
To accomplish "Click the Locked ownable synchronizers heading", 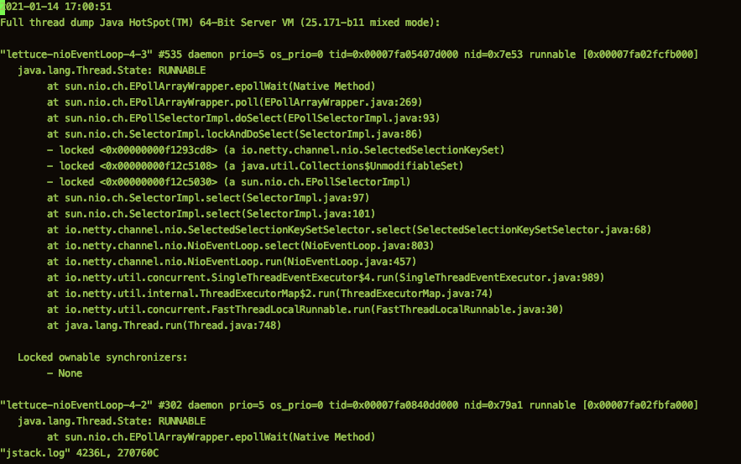I will click(x=102, y=357).
